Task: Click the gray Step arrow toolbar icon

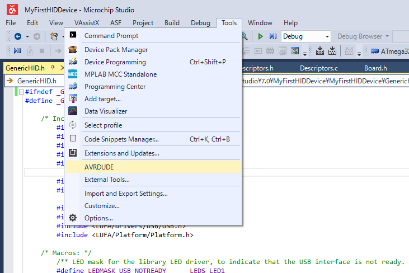Action: (x=58, y=51)
